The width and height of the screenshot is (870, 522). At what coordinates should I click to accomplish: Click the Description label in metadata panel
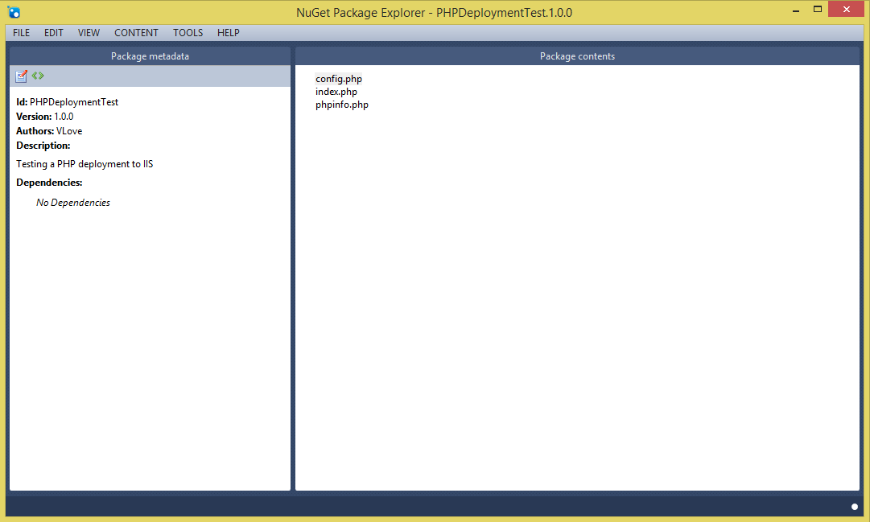pyautogui.click(x=43, y=145)
